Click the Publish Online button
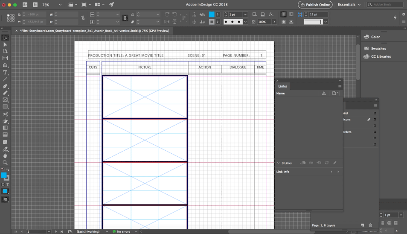Screen dimensions: 407x234 (x=315, y=5)
